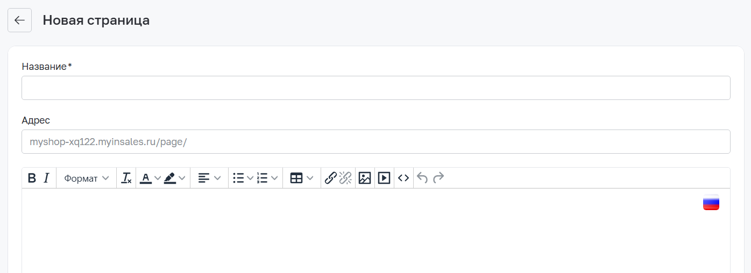Insert an image
This screenshot has height=273, width=751.
[x=365, y=178]
